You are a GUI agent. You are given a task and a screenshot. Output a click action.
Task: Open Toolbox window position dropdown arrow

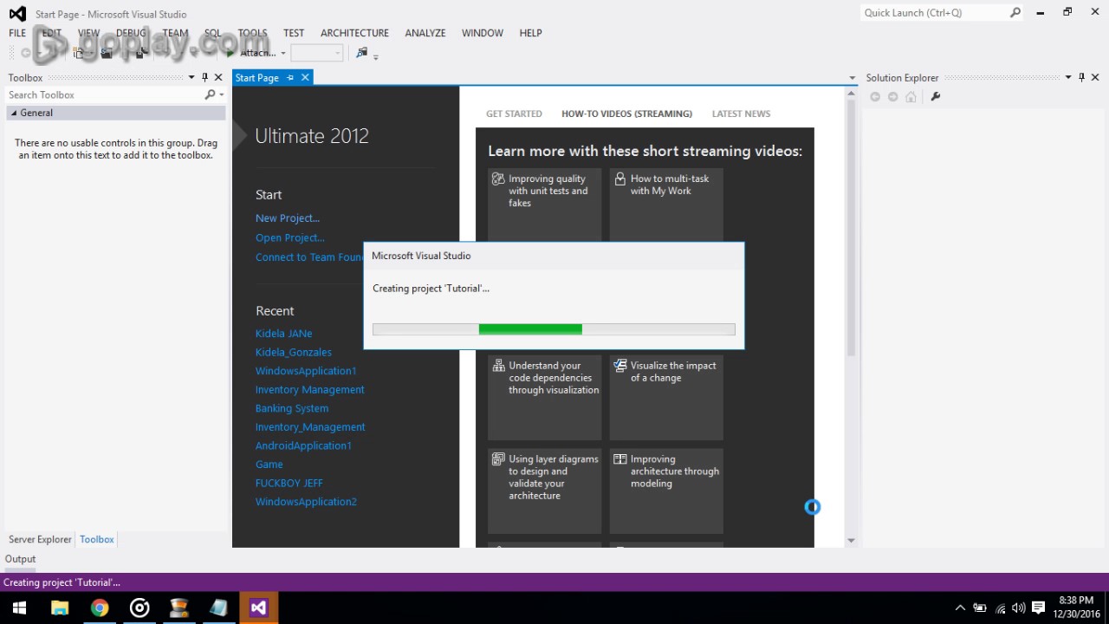point(191,77)
